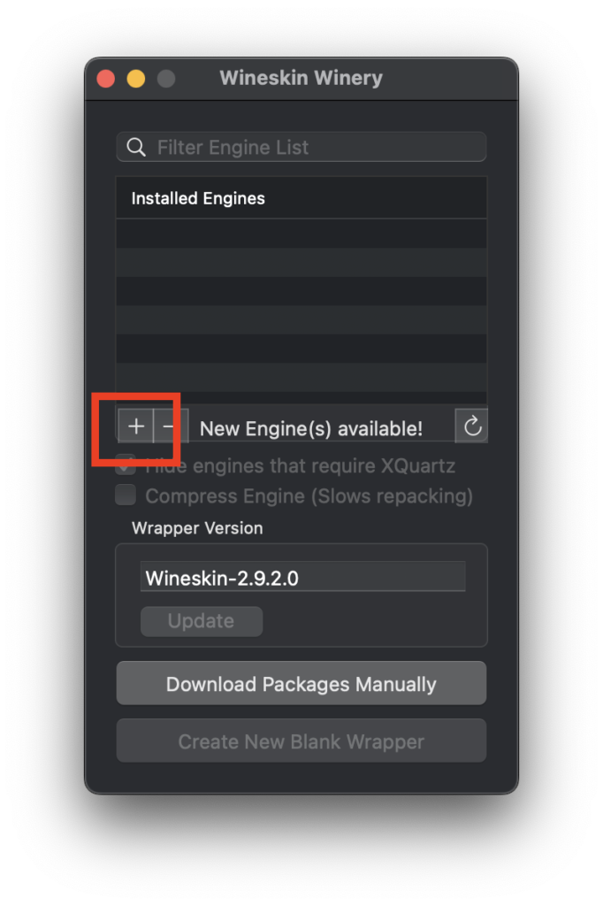Click the Wrapper Version label
This screenshot has width=603, height=906.
tap(197, 528)
